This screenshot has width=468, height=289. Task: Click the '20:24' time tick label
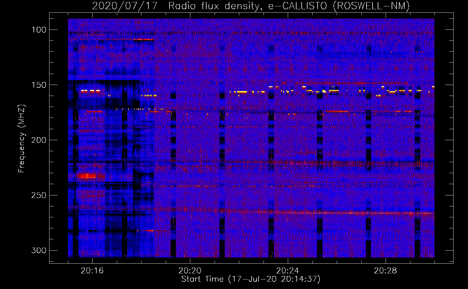tap(288, 271)
